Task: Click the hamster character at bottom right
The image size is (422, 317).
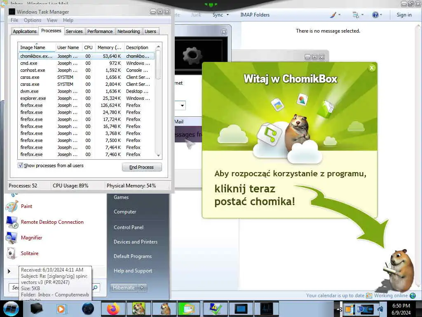Action: click(x=400, y=270)
